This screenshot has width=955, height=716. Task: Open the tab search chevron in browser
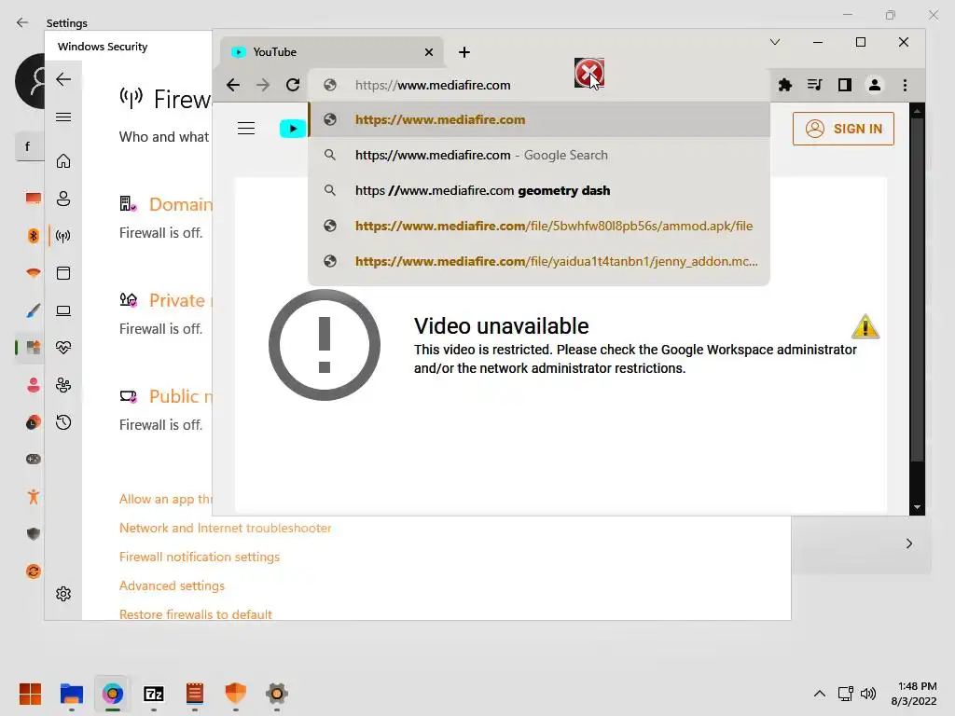[775, 42]
